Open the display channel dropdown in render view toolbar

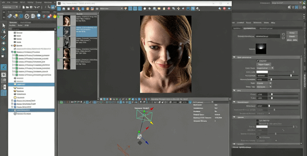click(111, 9)
